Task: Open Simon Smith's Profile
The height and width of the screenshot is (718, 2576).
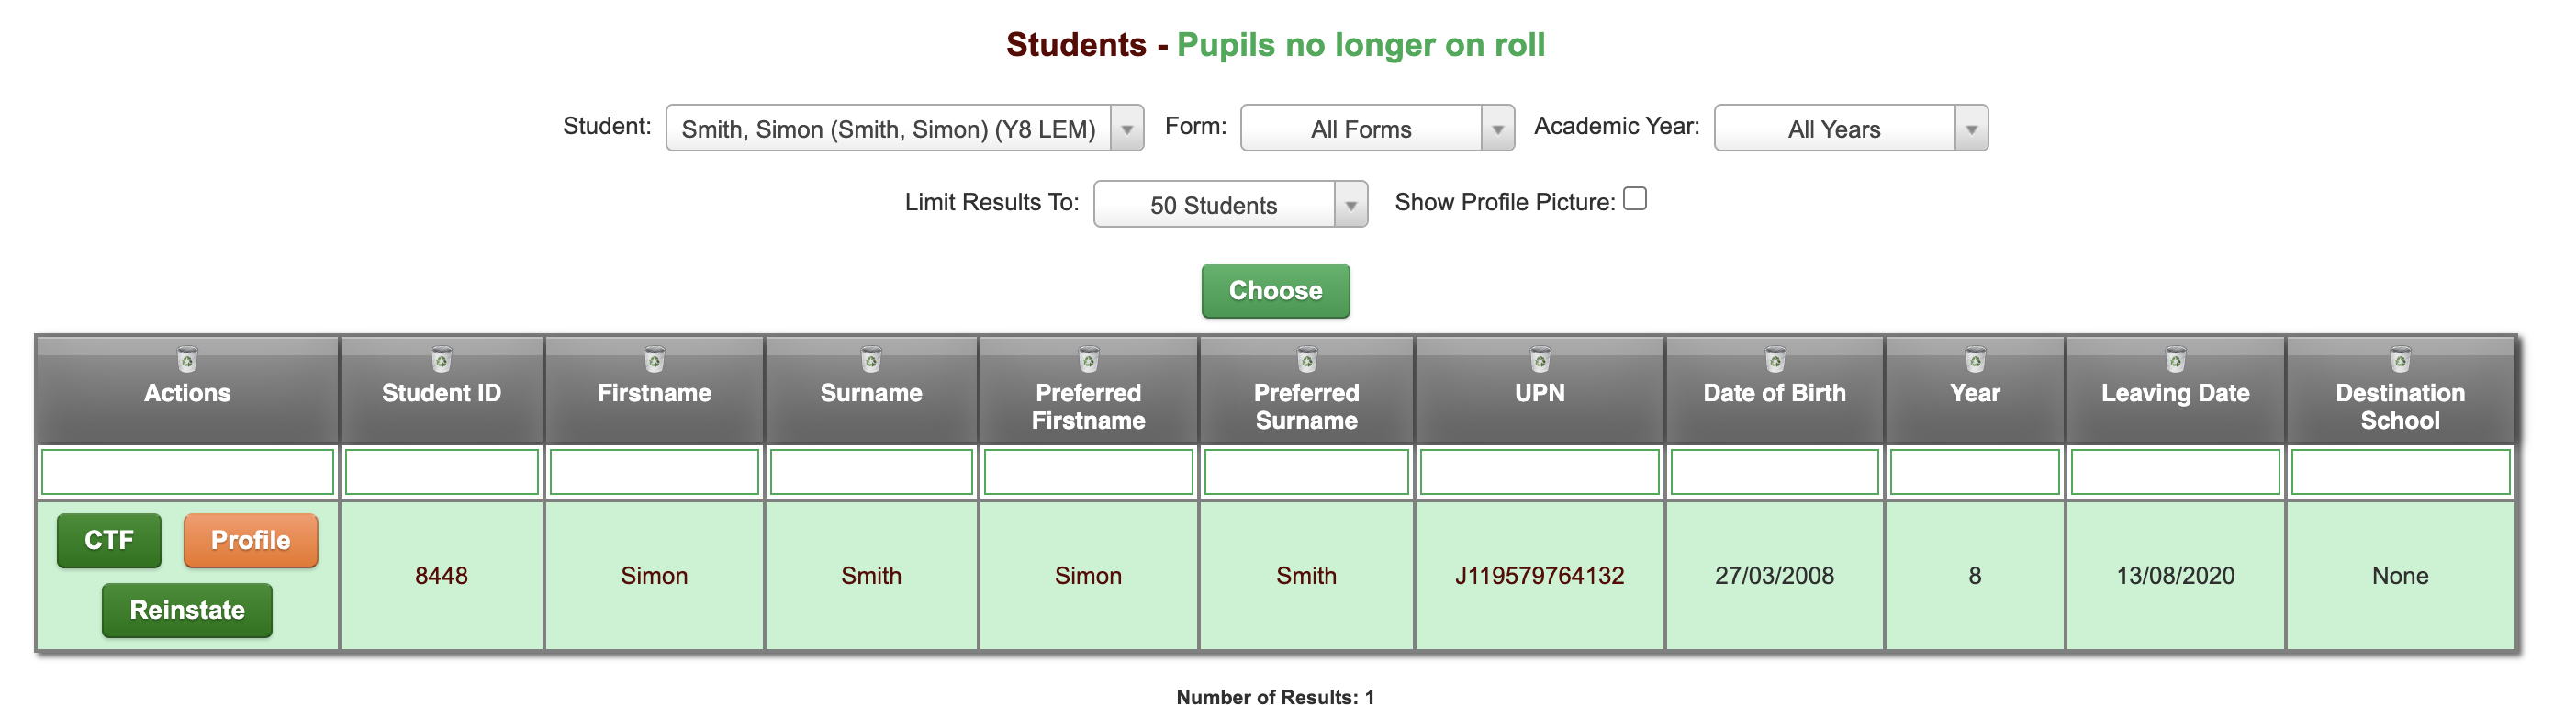Action: 251,540
